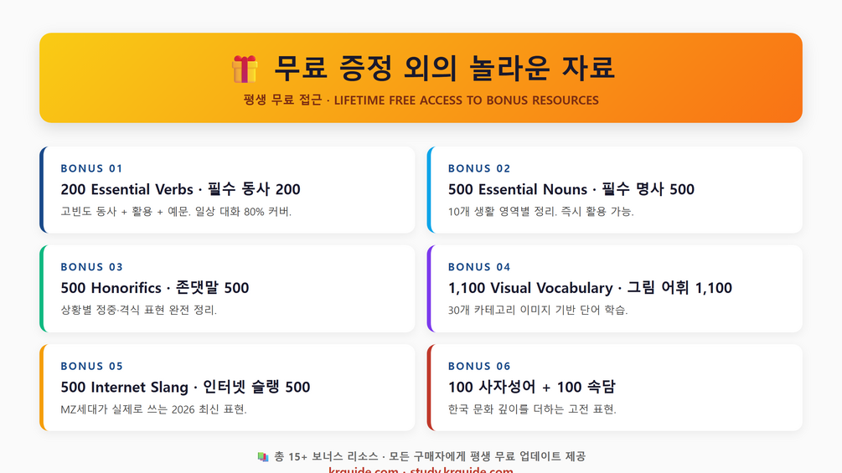This screenshot has height=473, width=842.
Task: Click the 무료 증정 외의 놀라운 자료 heading
Action: [x=445, y=68]
